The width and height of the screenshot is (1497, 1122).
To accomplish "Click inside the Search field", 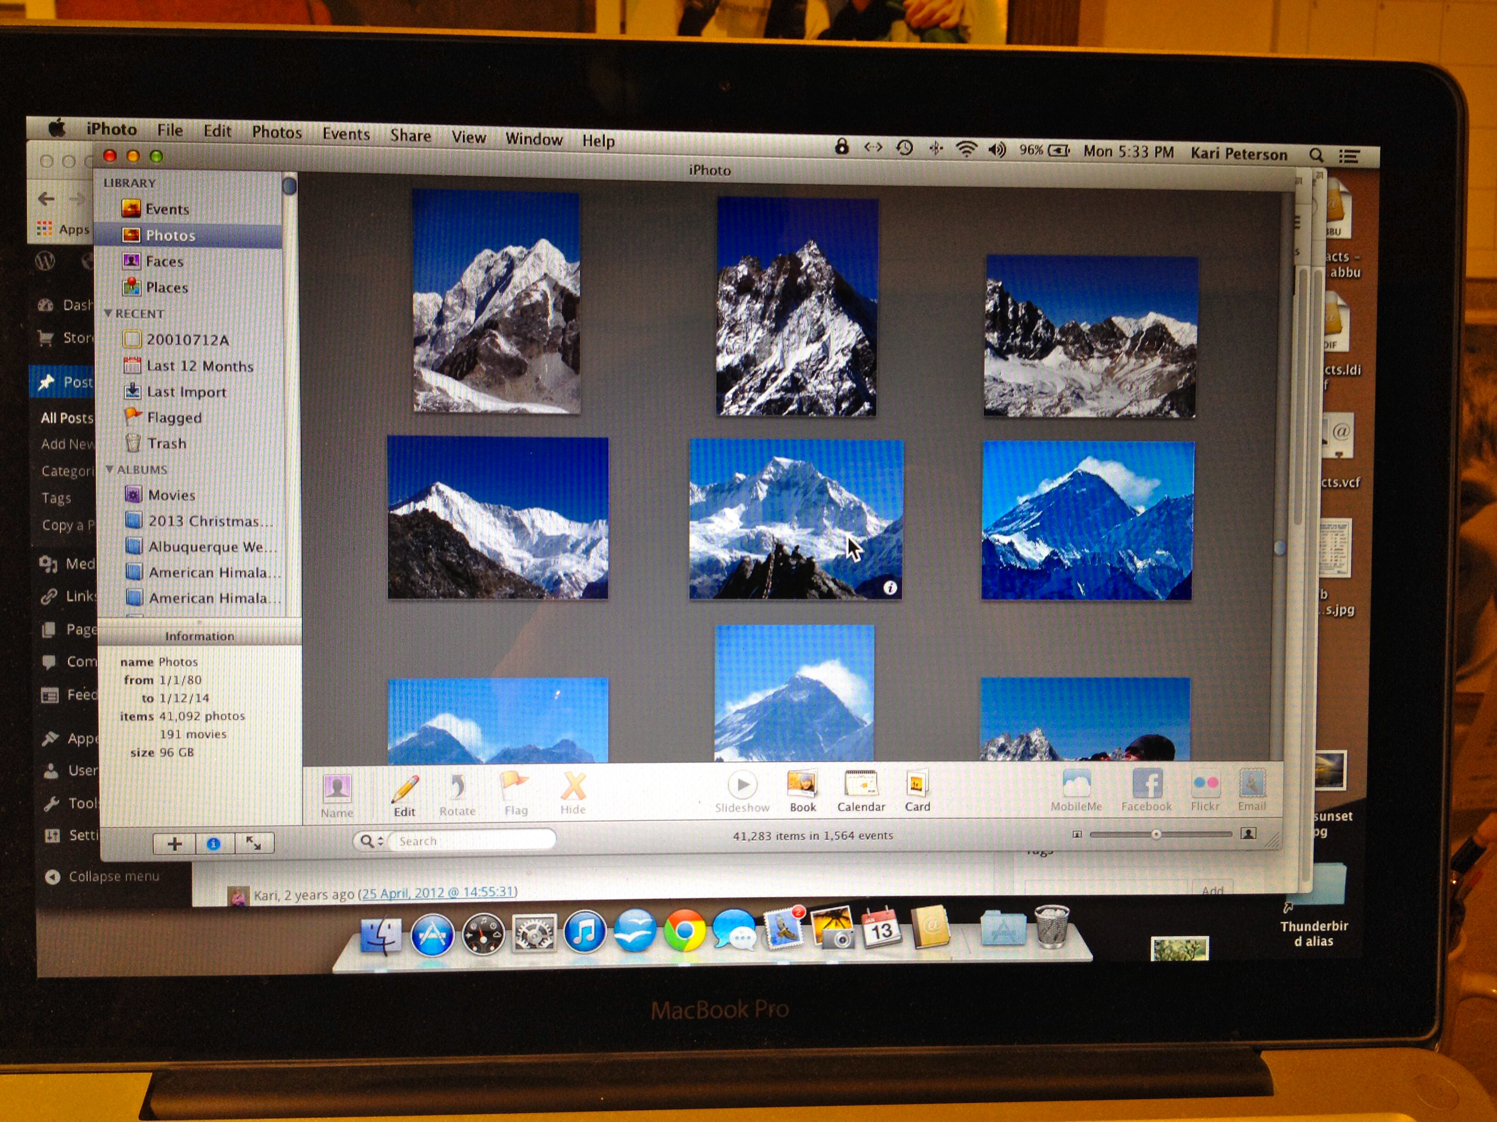I will coord(474,841).
